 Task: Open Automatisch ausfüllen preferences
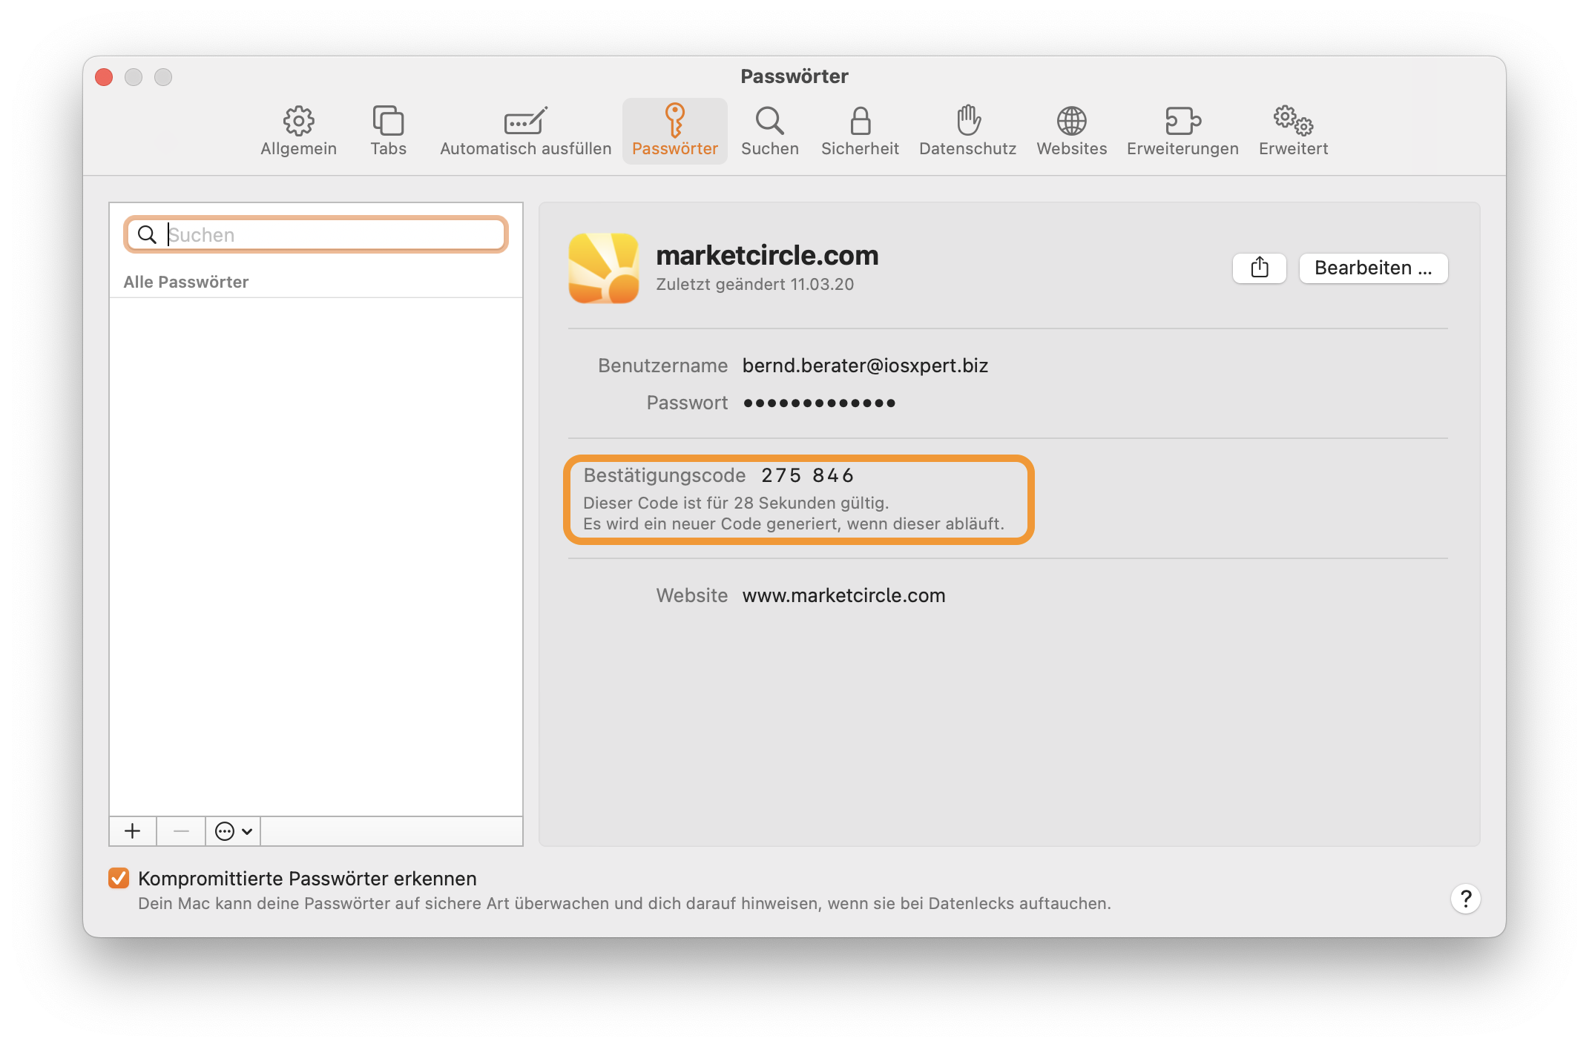(x=525, y=131)
